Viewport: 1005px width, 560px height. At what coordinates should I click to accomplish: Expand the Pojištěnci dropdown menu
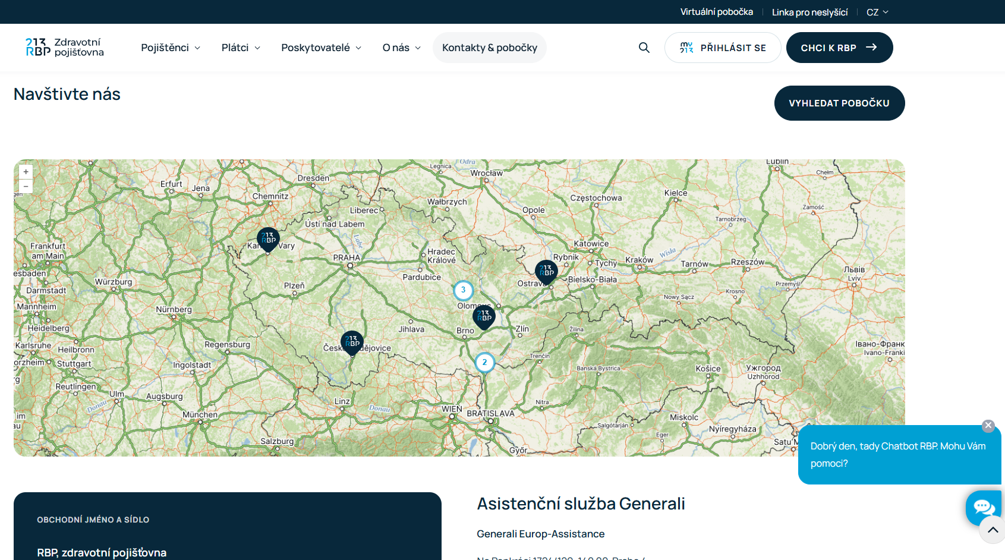click(170, 48)
